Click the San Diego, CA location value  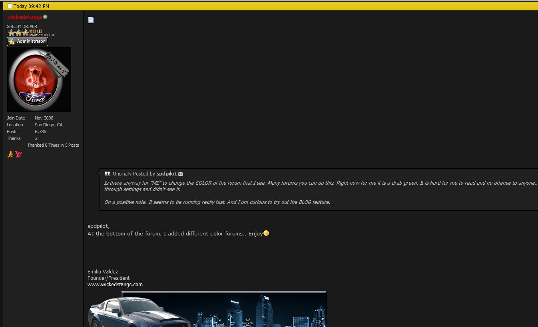[x=49, y=125]
